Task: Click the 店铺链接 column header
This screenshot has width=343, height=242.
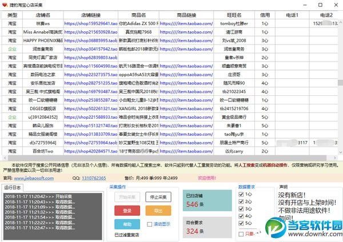Action: tap(91, 15)
